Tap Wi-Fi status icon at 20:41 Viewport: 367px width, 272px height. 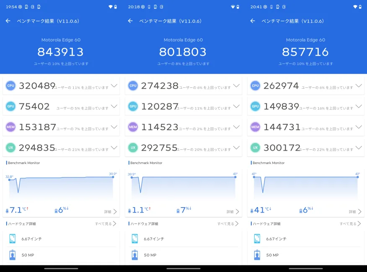pyautogui.click(x=355, y=7)
